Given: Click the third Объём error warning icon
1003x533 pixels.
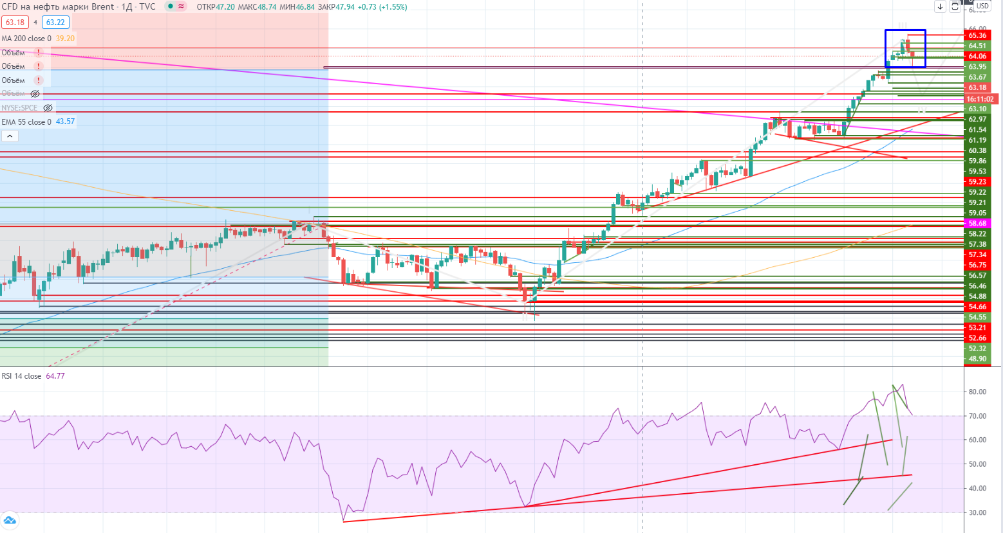Looking at the screenshot, I should click(x=39, y=80).
